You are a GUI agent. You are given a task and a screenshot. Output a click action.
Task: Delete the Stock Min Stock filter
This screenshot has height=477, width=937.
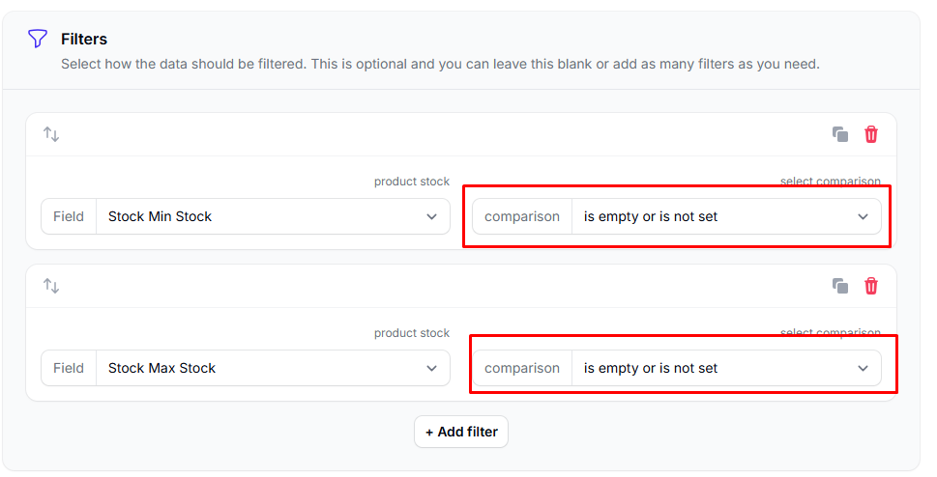[x=871, y=134]
